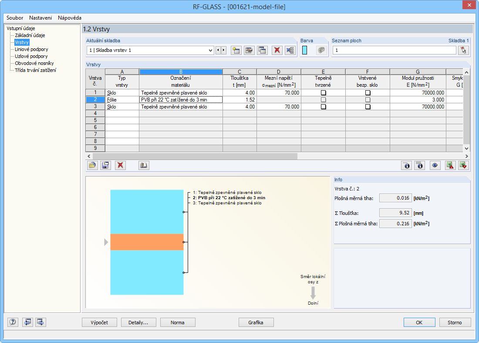Open the material library book icon
This screenshot has height=343, width=479.
(144, 165)
